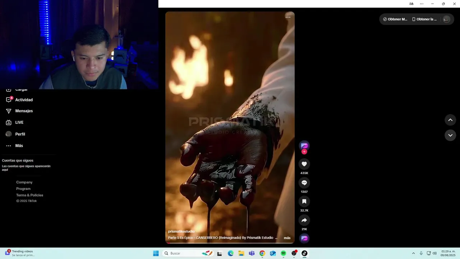Go to next video arrow
Image resolution: width=460 pixels, height=259 pixels.
(x=450, y=135)
